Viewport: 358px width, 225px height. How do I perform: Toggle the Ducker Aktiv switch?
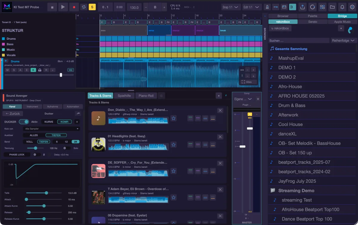pos(24,122)
